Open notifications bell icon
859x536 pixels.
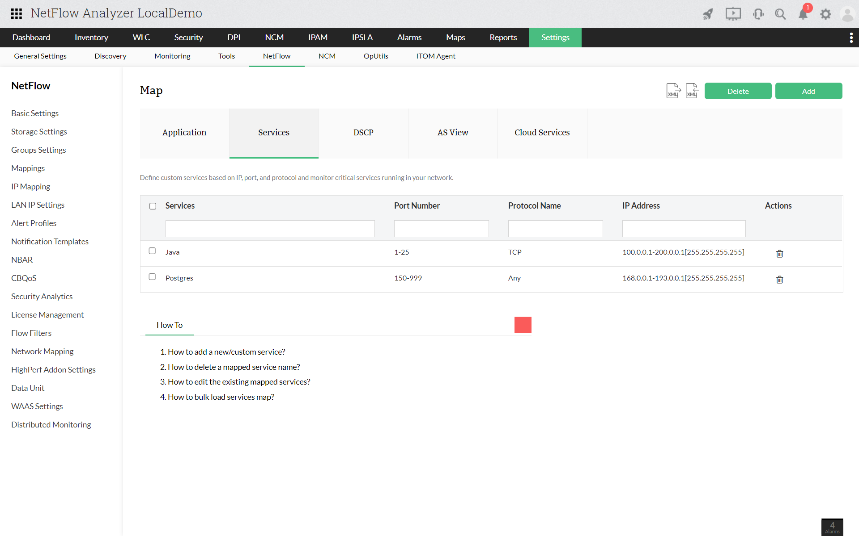pyautogui.click(x=803, y=14)
